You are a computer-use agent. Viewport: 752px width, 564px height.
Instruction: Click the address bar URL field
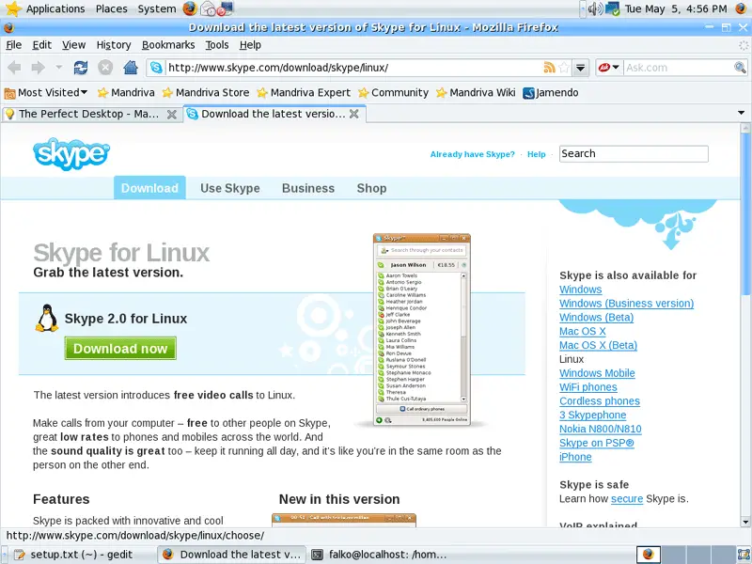pyautogui.click(x=354, y=68)
